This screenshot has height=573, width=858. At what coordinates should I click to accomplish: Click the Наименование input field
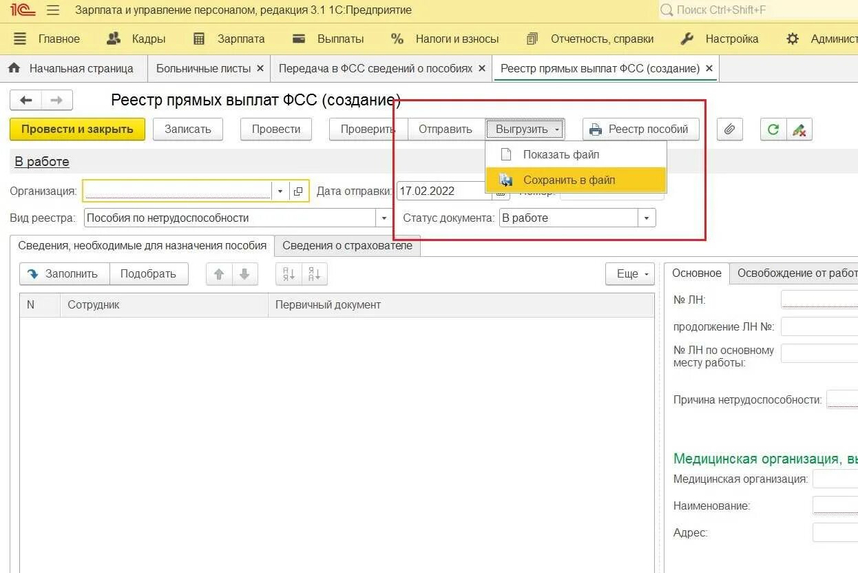[x=835, y=506]
